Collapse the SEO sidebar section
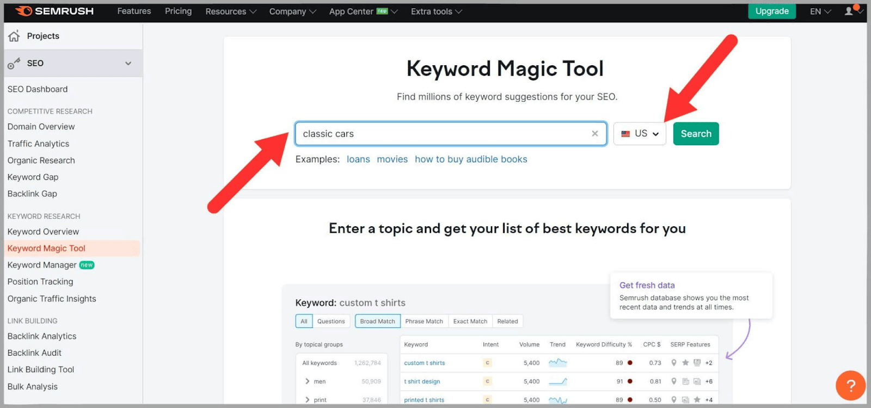Screen dimensions: 871x408 coord(128,63)
